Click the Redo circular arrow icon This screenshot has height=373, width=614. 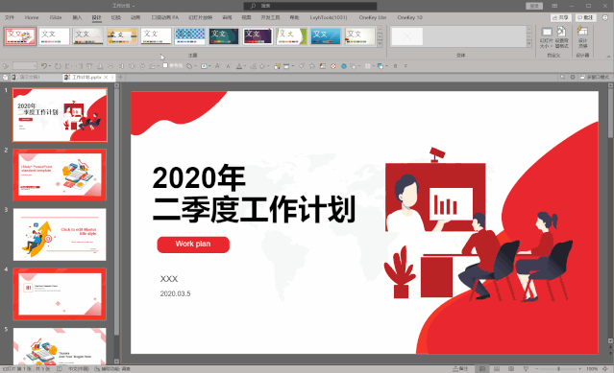pos(58,66)
